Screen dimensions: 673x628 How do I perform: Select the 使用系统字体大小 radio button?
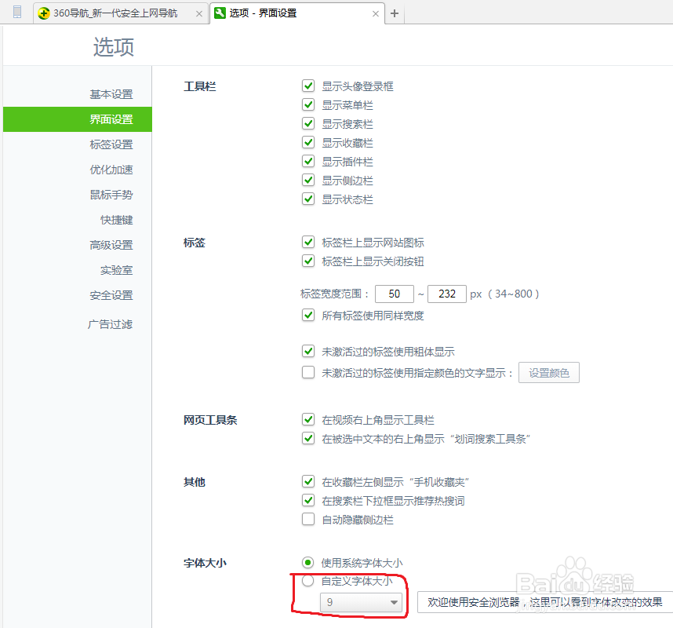click(x=307, y=562)
